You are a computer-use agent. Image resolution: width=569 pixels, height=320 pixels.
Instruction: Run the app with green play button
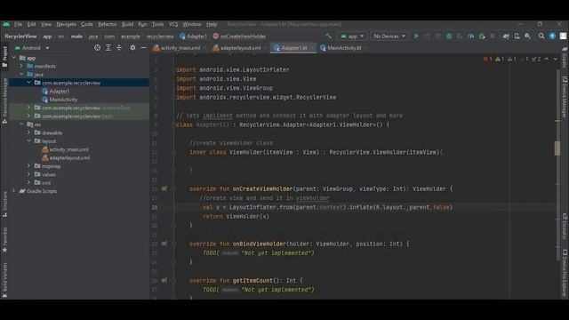pos(416,36)
